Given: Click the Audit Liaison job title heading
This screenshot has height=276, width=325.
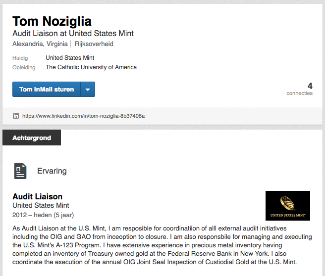Looking at the screenshot, I should (38, 196).
